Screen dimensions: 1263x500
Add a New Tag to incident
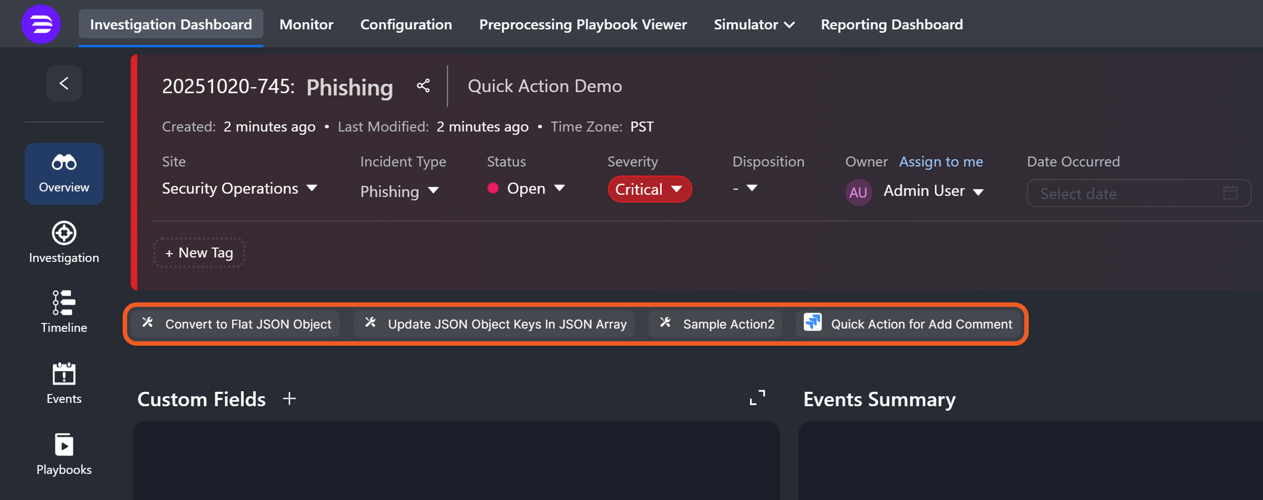199,253
